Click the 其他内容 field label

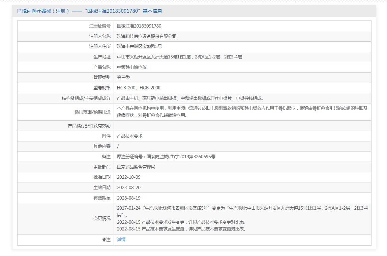(x=102, y=146)
